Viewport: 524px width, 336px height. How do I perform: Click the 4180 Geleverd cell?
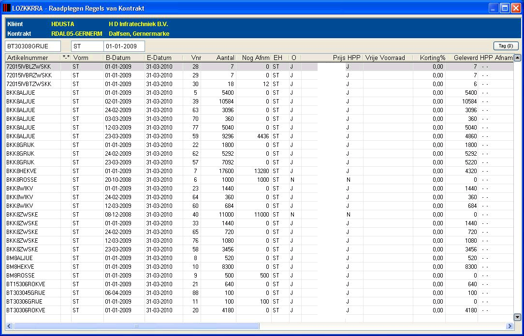pyautogui.click(x=462, y=310)
